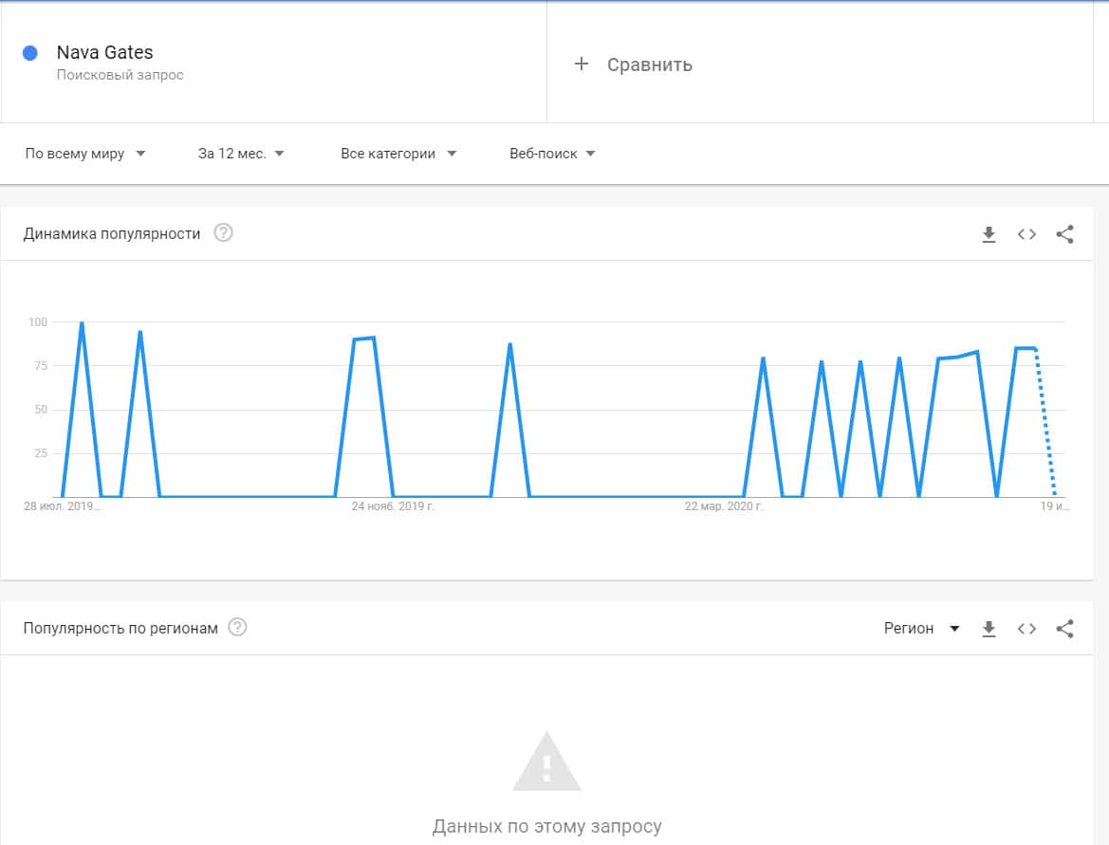
Task: Expand the Регион dropdown selector
Action: (x=921, y=629)
